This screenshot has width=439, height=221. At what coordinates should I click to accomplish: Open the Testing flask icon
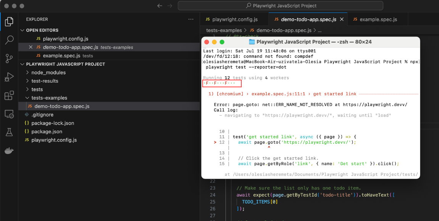9,132
